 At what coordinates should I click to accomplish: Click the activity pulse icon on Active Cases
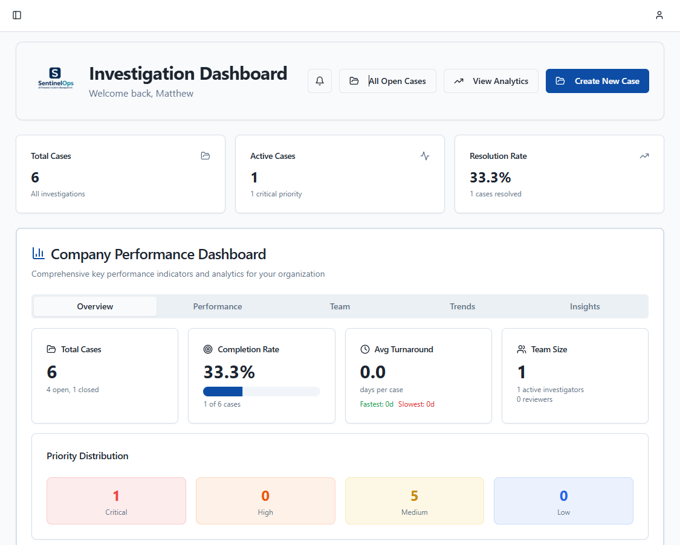click(x=425, y=155)
